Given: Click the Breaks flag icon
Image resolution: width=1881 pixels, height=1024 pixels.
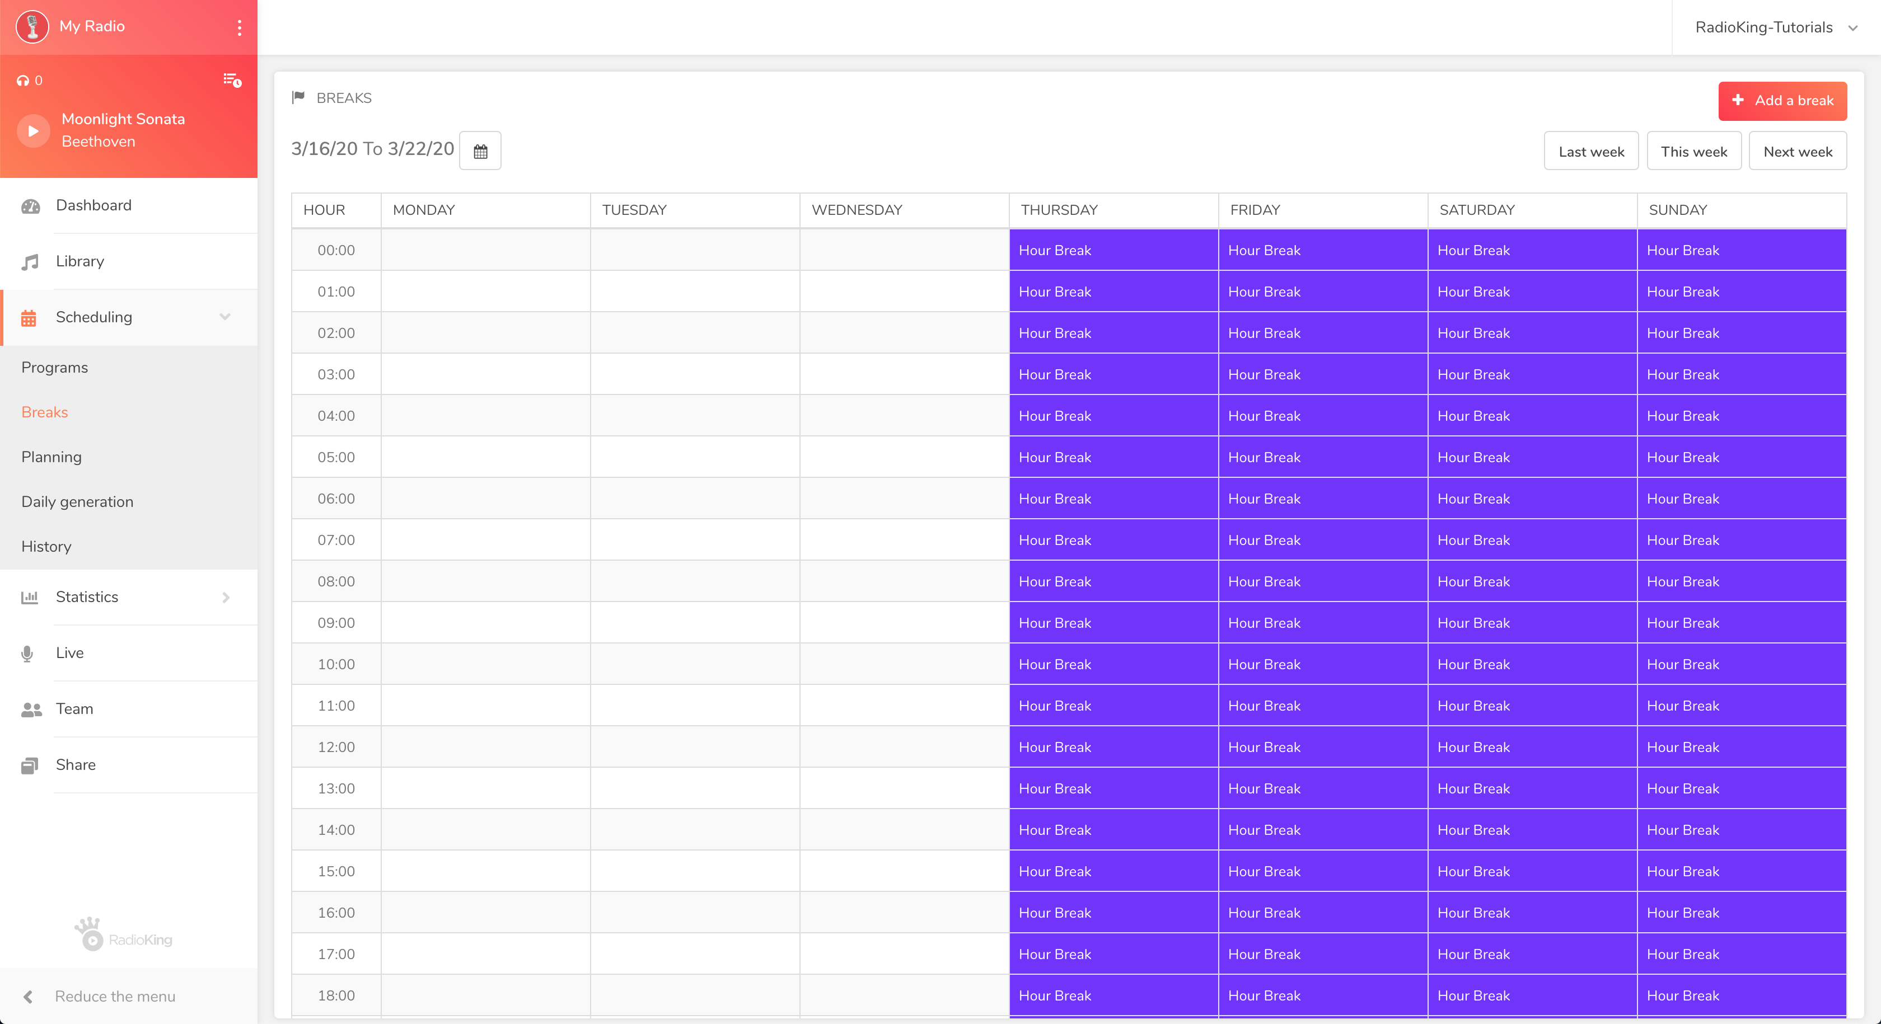Looking at the screenshot, I should pyautogui.click(x=298, y=97).
